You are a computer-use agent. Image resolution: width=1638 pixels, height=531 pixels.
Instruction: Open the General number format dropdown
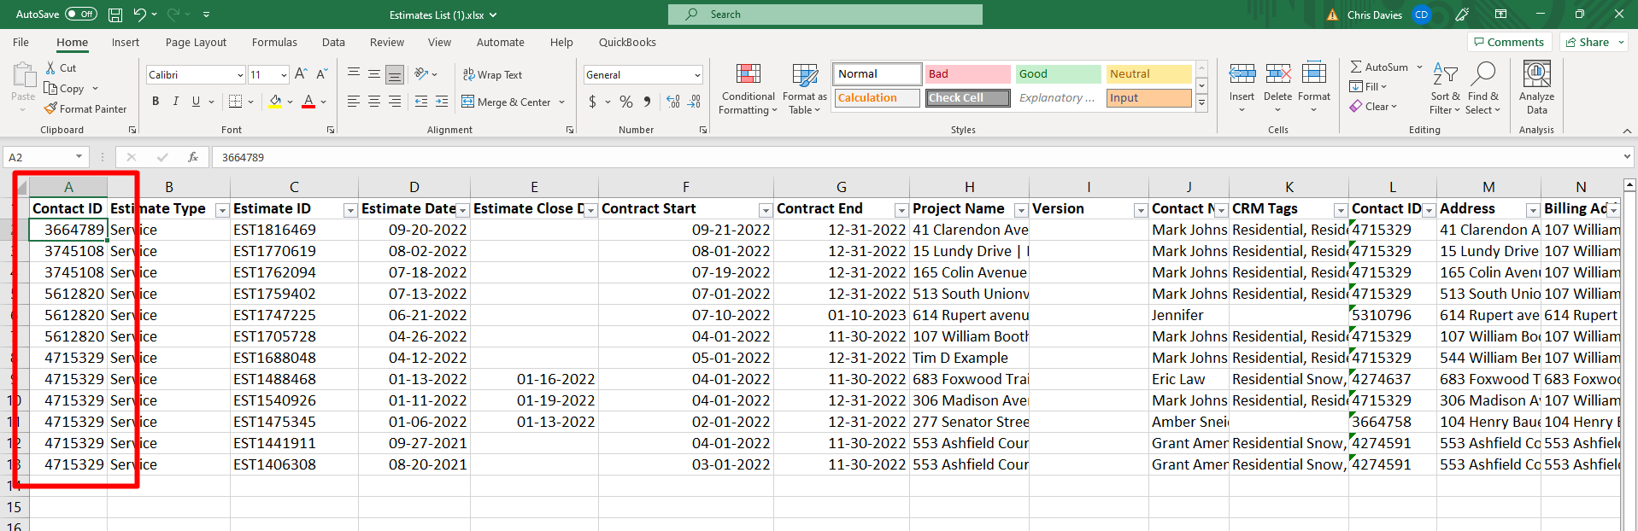[697, 75]
